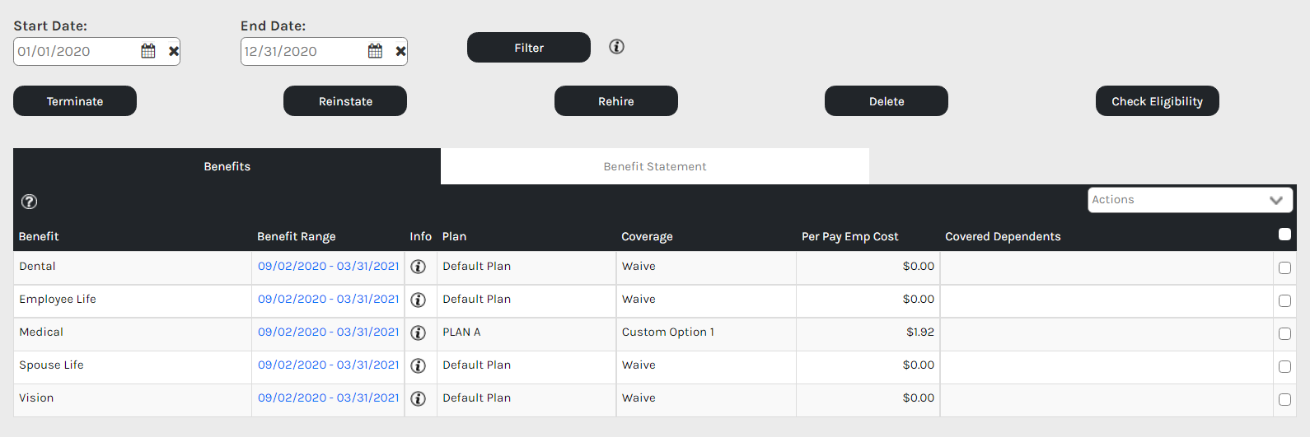
Task: Clear the Start Date field
Action: pyautogui.click(x=174, y=51)
